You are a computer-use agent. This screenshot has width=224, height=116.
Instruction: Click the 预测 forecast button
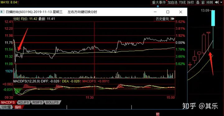click(210, 2)
